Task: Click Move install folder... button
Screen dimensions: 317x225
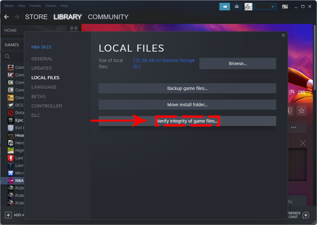Action: [187, 105]
